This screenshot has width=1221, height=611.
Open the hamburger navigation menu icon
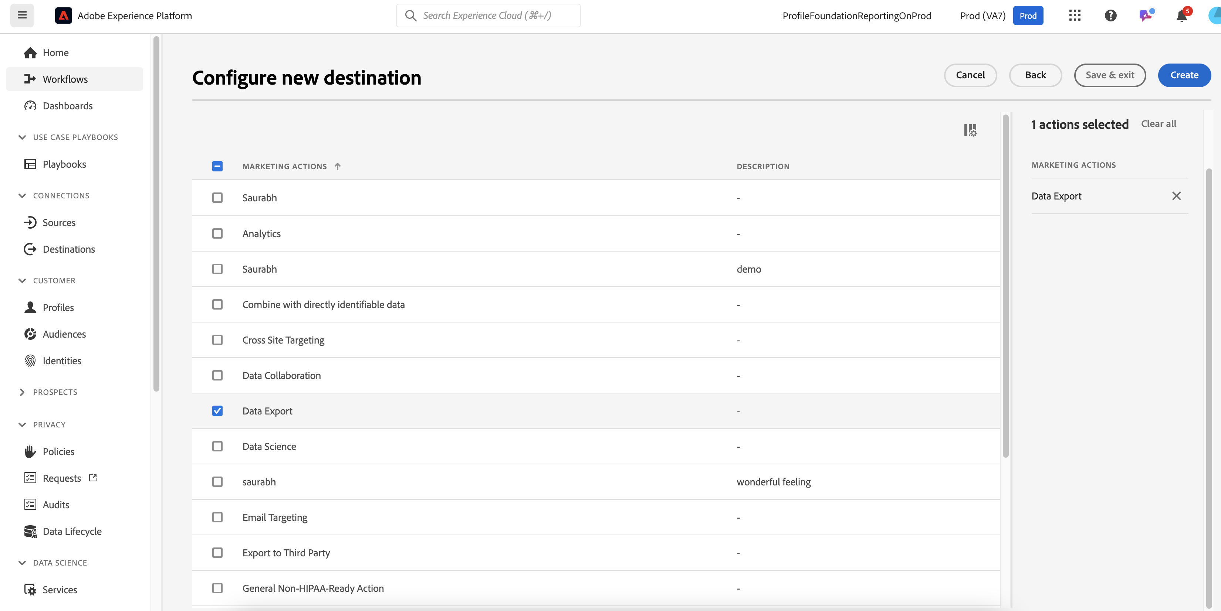22,15
